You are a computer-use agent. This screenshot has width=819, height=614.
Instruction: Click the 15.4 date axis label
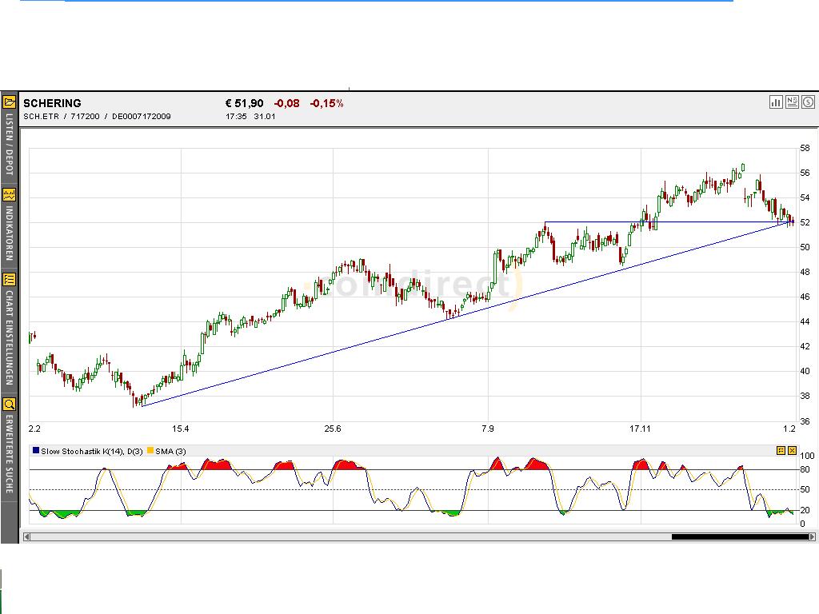pyautogui.click(x=181, y=429)
